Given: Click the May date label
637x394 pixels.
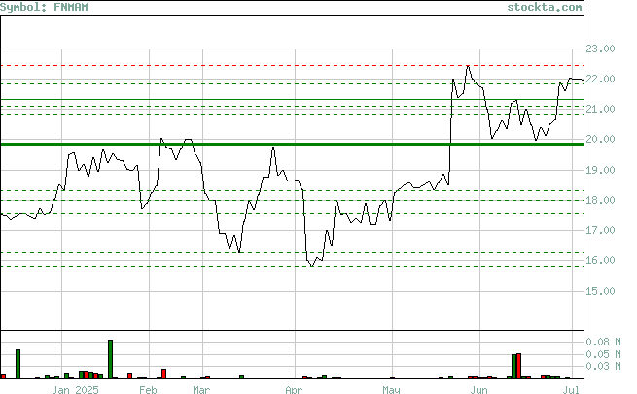Looking at the screenshot, I should pyautogui.click(x=391, y=390).
